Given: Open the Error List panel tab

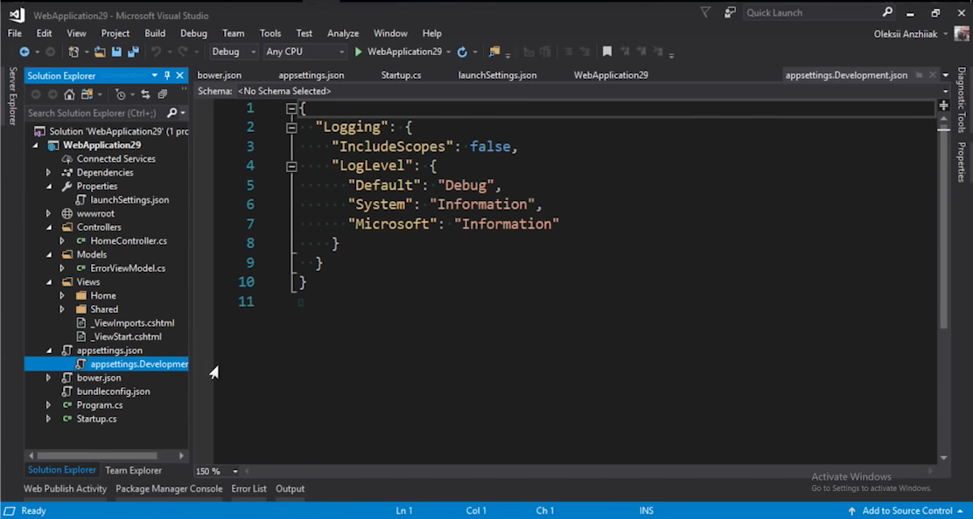Looking at the screenshot, I should [x=248, y=488].
